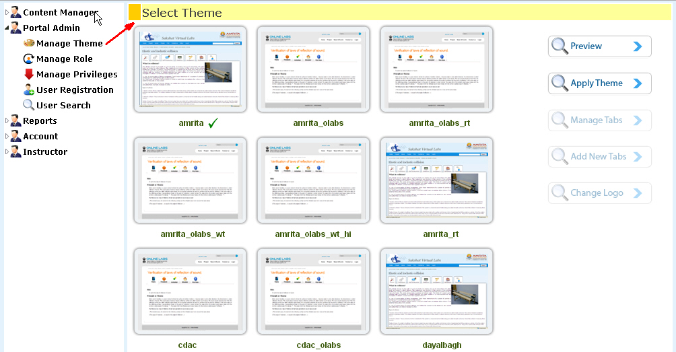Click the Portal Admin user icon

(x=15, y=28)
